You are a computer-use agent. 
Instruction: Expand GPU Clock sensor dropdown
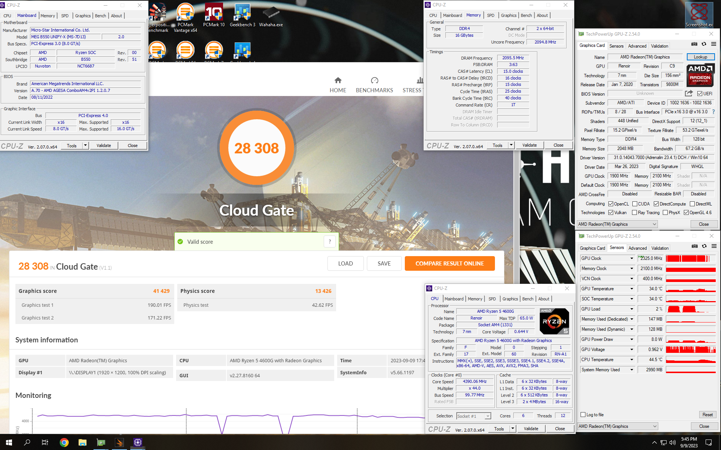(632, 258)
